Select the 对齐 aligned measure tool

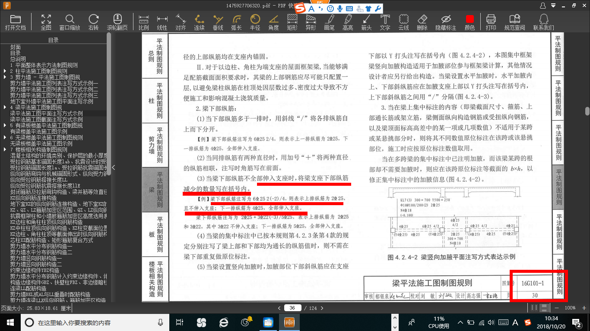tap(181, 22)
